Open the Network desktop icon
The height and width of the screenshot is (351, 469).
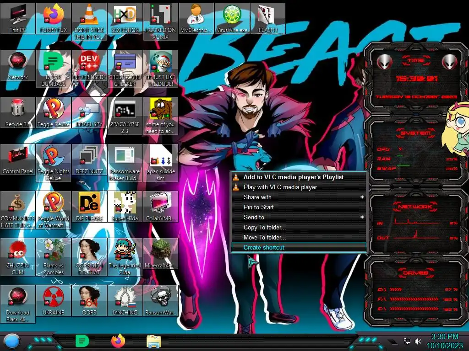coord(18,65)
